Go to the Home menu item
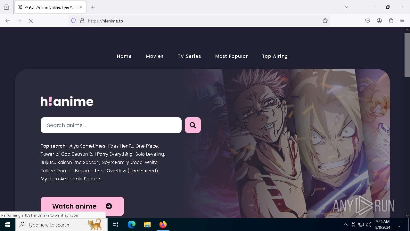 tap(124, 56)
